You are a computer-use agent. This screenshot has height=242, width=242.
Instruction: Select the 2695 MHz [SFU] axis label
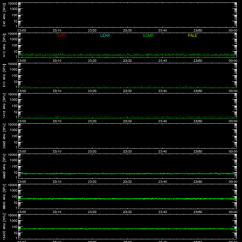(4, 136)
